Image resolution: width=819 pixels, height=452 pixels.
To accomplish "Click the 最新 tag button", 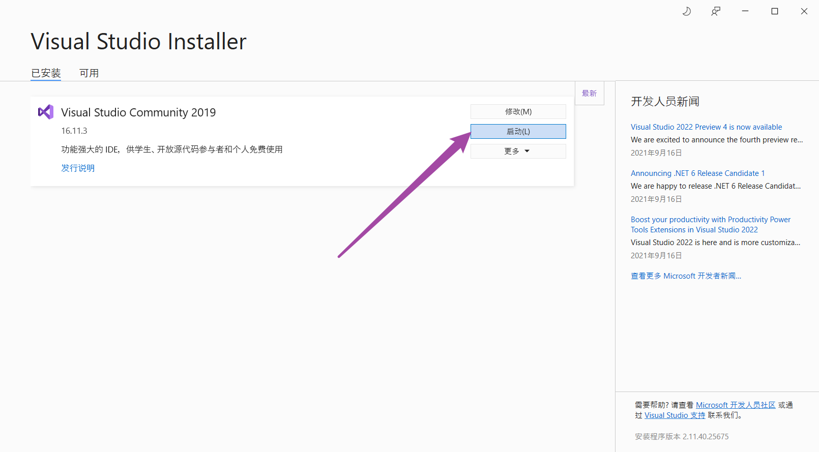I will 590,94.
